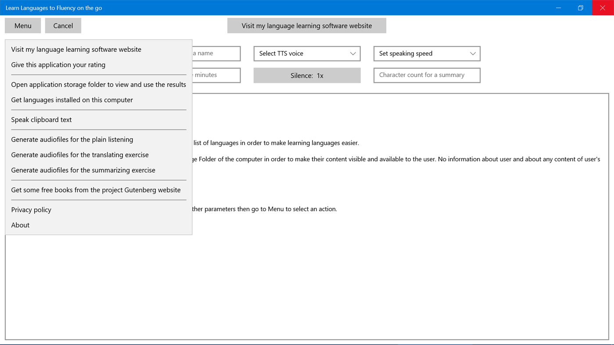The image size is (614, 345).
Task: Generate audiofiles for the plain listening
Action: point(72,139)
